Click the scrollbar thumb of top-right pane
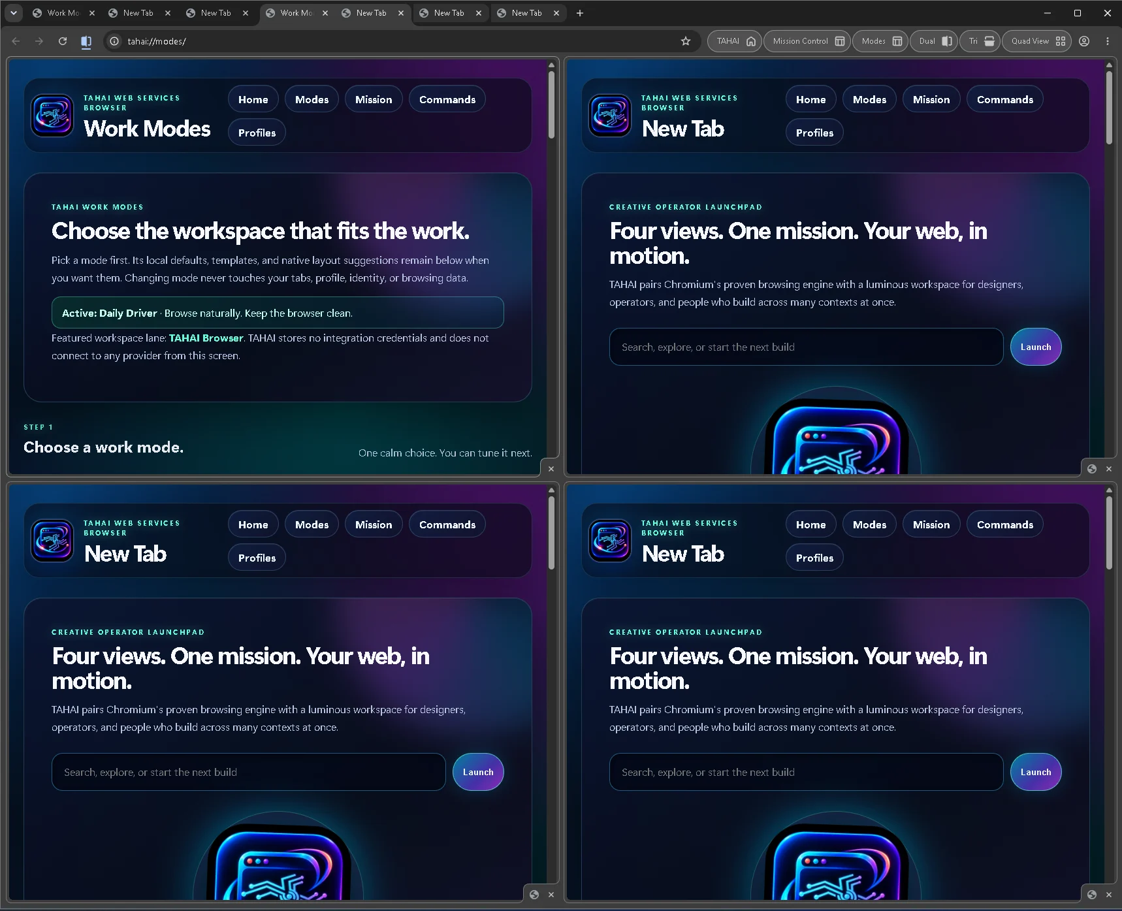Screen dimensions: 1122x911 pyautogui.click(x=1109, y=108)
